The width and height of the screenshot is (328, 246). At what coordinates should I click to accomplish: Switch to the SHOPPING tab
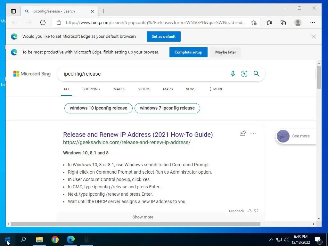[x=91, y=89]
